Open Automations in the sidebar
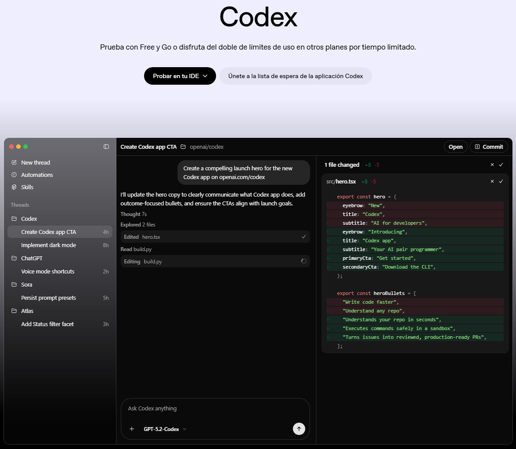This screenshot has height=449, width=516. pyautogui.click(x=37, y=175)
